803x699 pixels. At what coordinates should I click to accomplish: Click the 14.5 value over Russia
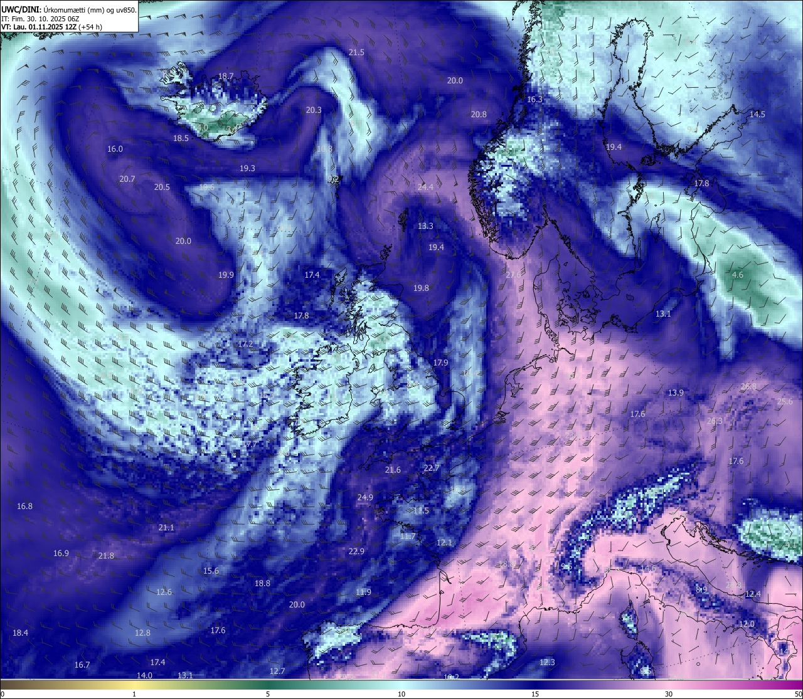click(x=757, y=115)
